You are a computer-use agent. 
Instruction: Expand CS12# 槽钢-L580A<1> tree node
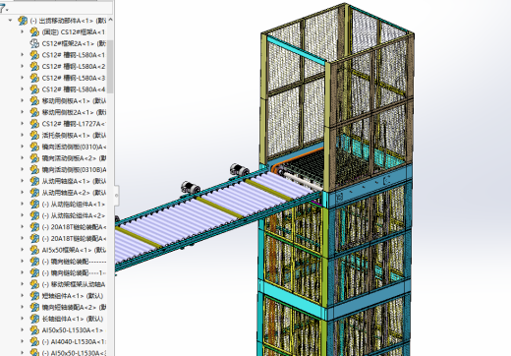[x=23, y=55]
